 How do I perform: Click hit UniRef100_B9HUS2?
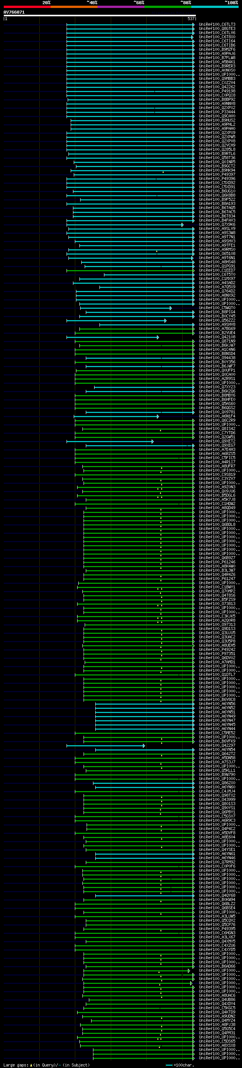217,120
